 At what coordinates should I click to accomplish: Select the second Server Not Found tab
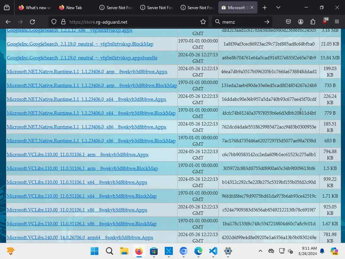tap(156, 7)
